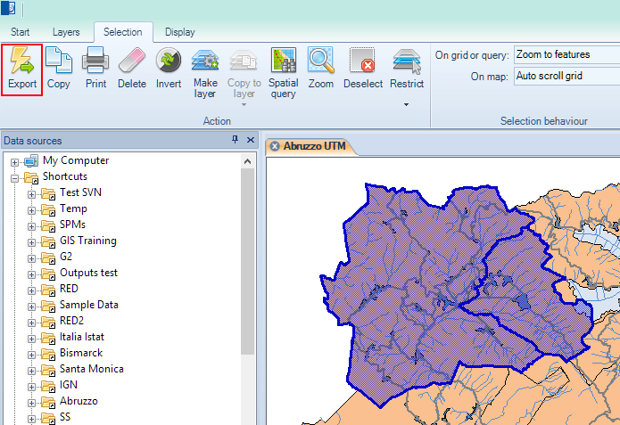Copy the selected features
Screen dimensions: 620x425
[59, 69]
